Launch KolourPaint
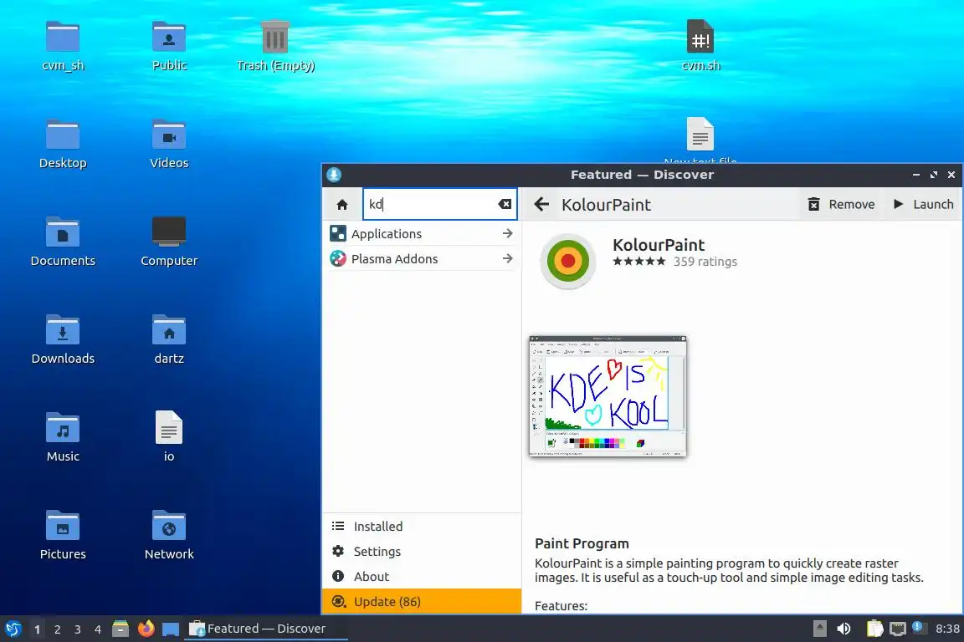 924,205
